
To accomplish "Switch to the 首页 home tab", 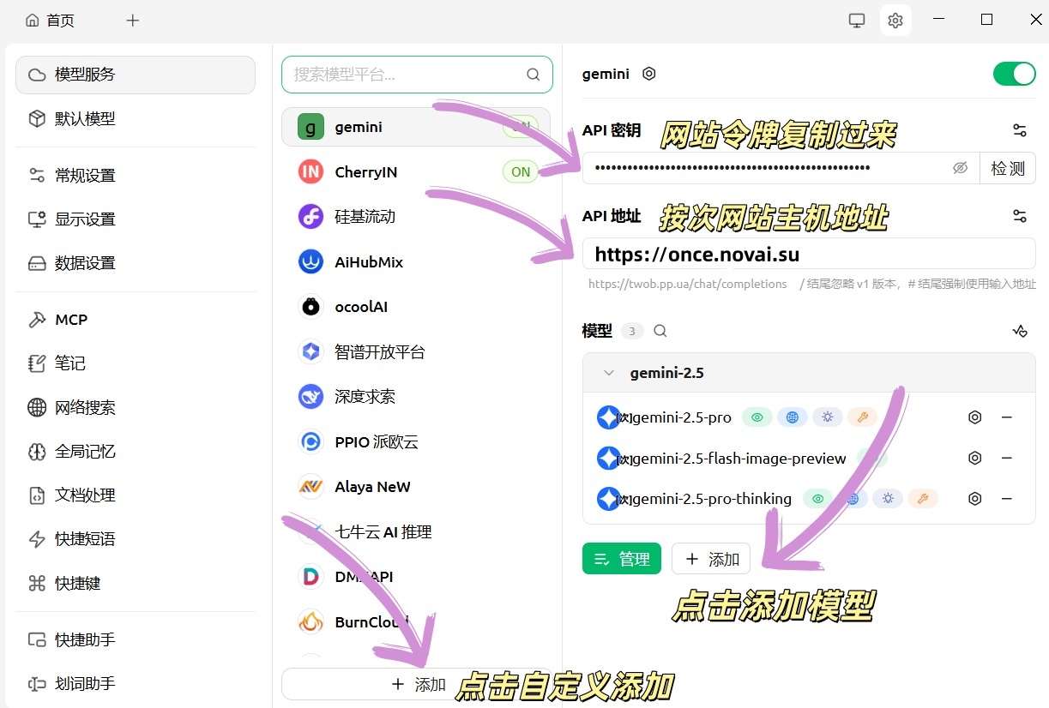I will pyautogui.click(x=51, y=21).
